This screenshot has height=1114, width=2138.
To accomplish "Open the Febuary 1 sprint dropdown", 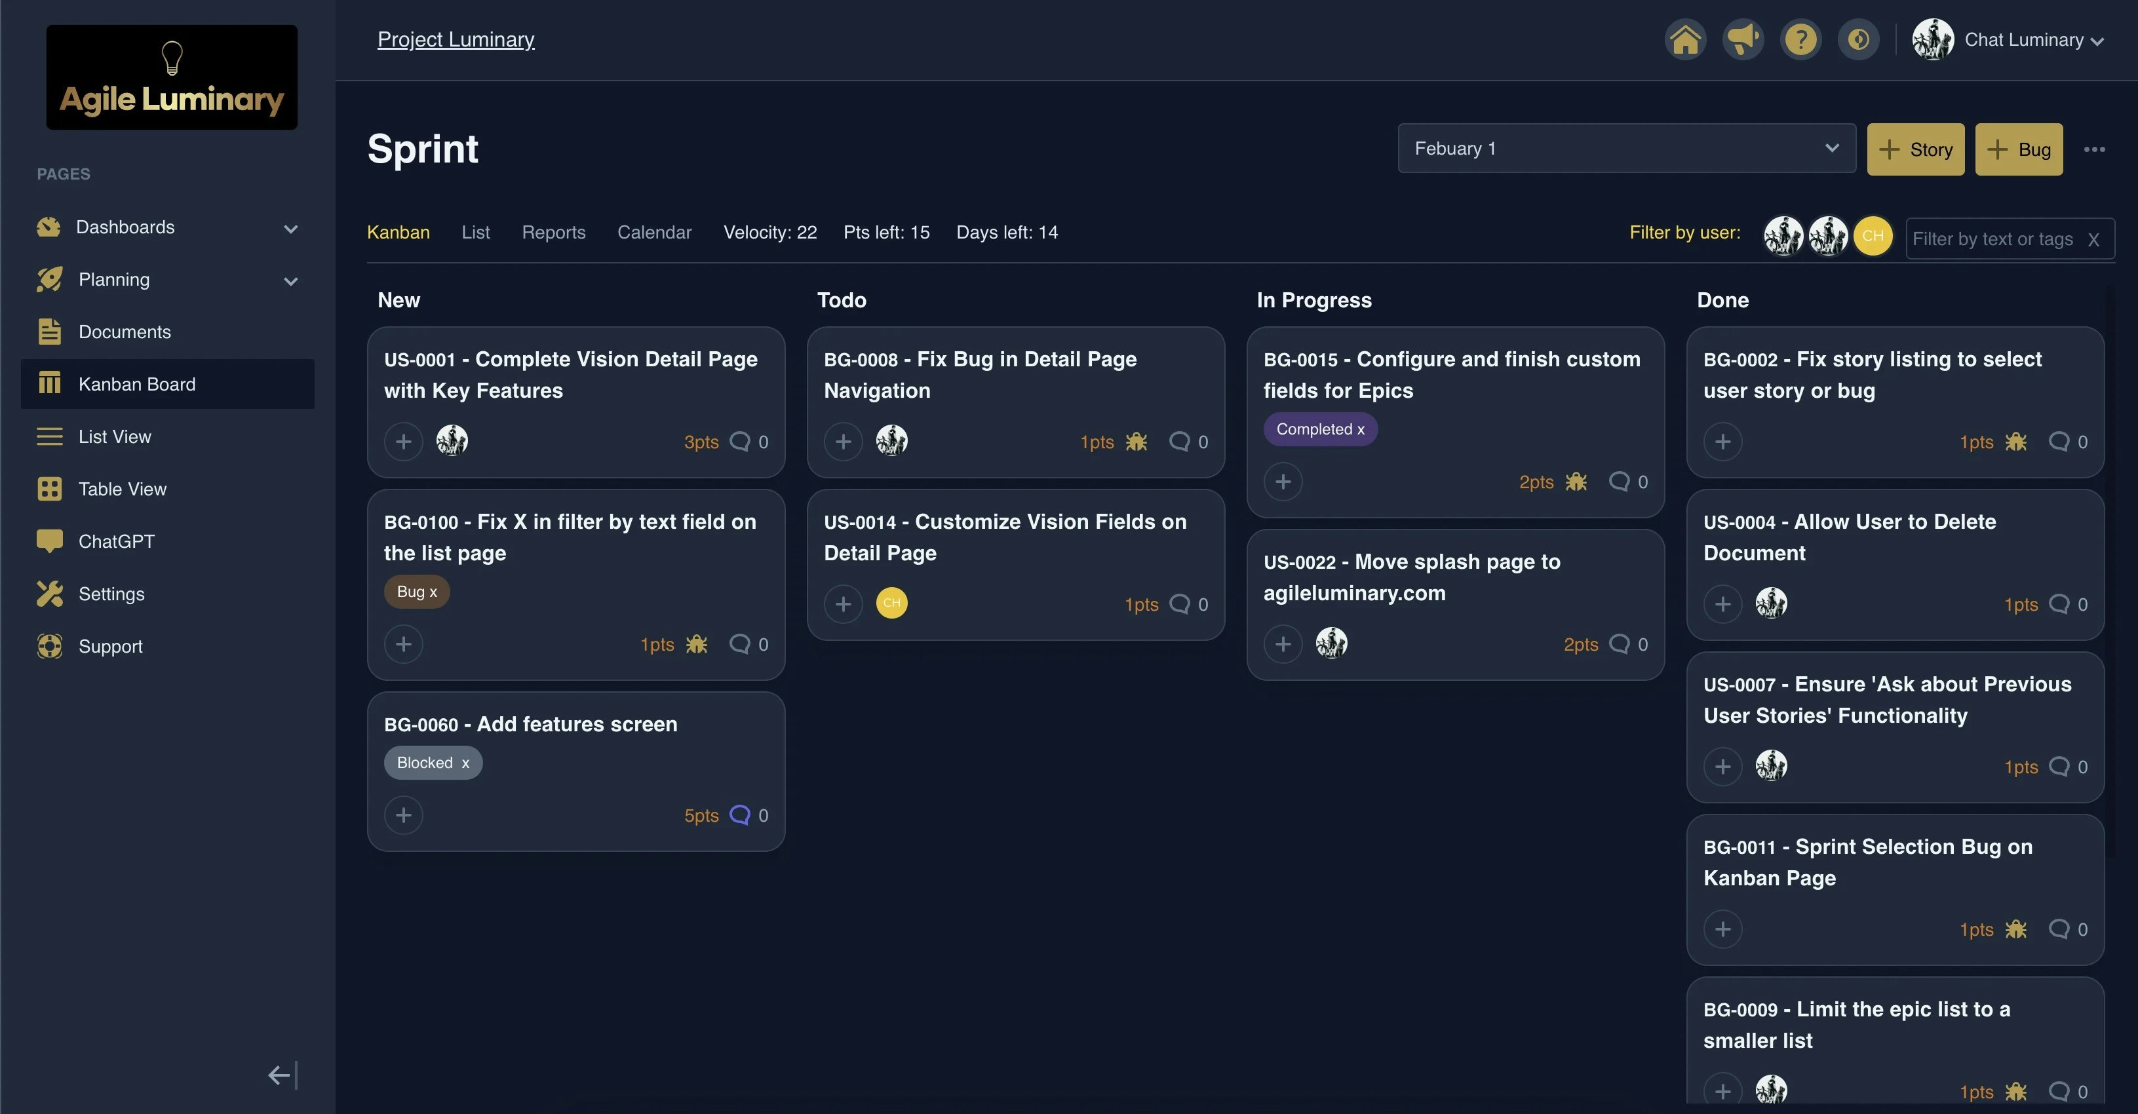I will [1626, 149].
